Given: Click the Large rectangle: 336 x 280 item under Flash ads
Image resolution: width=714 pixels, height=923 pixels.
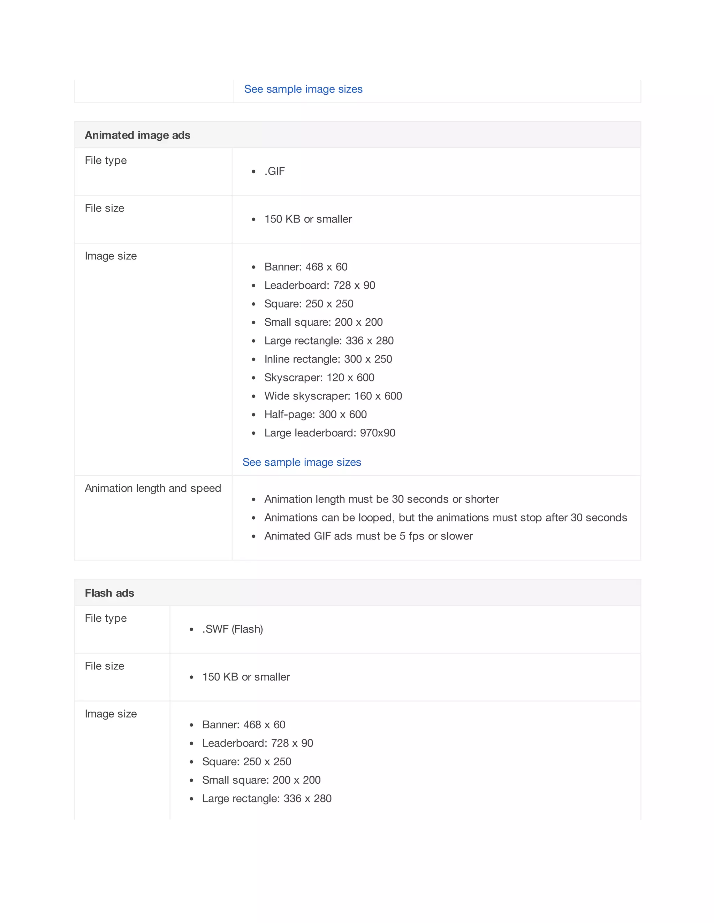Looking at the screenshot, I should pos(266,799).
